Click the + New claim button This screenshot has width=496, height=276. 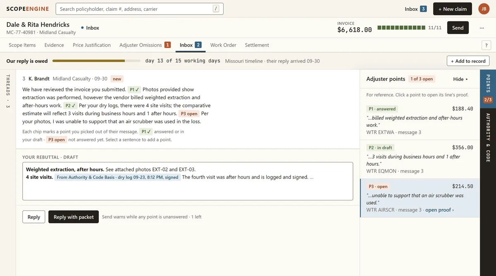pyautogui.click(x=453, y=9)
